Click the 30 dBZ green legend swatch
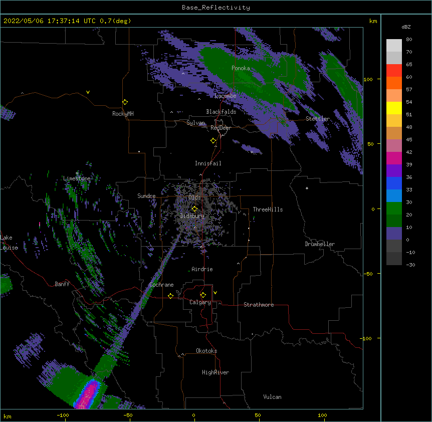The width and height of the screenshot is (432, 422). tap(394, 208)
